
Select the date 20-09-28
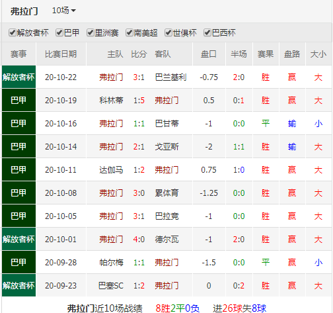point(61,263)
